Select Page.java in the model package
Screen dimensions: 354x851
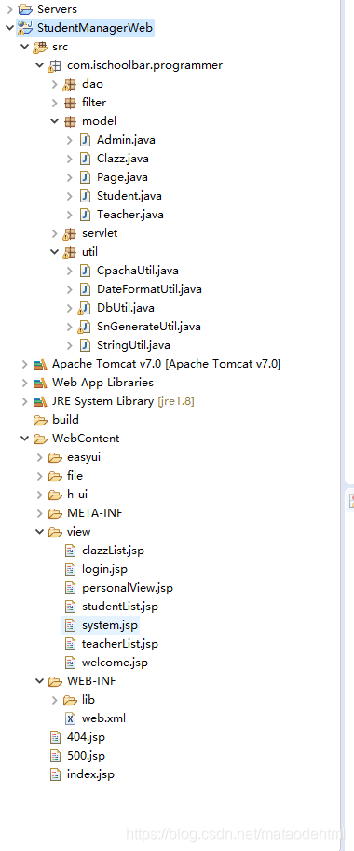point(123,177)
